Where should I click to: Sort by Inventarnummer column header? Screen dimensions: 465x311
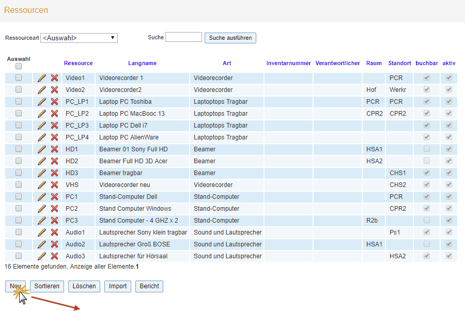pos(288,63)
